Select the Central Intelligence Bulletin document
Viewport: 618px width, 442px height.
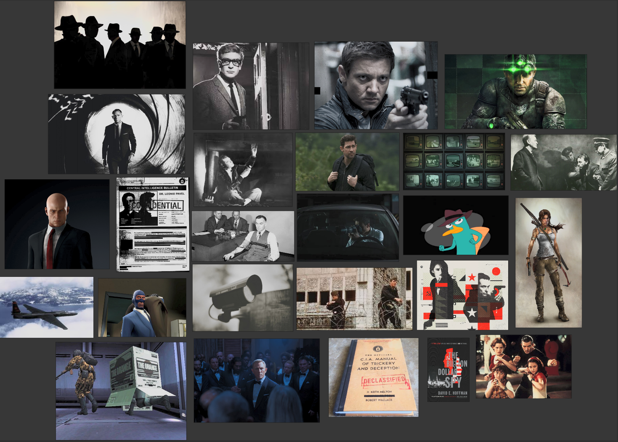pyautogui.click(x=153, y=224)
